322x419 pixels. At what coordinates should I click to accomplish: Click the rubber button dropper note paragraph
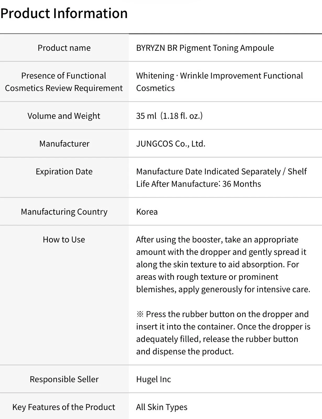pos(223,333)
